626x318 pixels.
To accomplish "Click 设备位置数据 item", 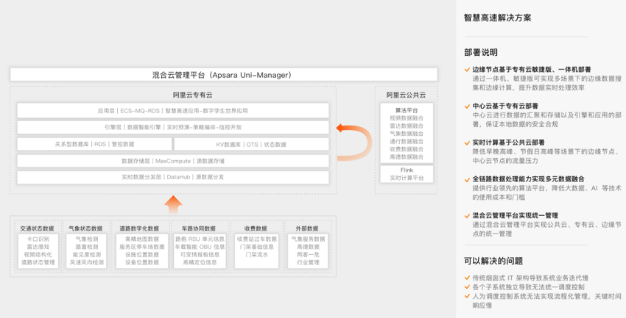I will [x=142, y=262].
